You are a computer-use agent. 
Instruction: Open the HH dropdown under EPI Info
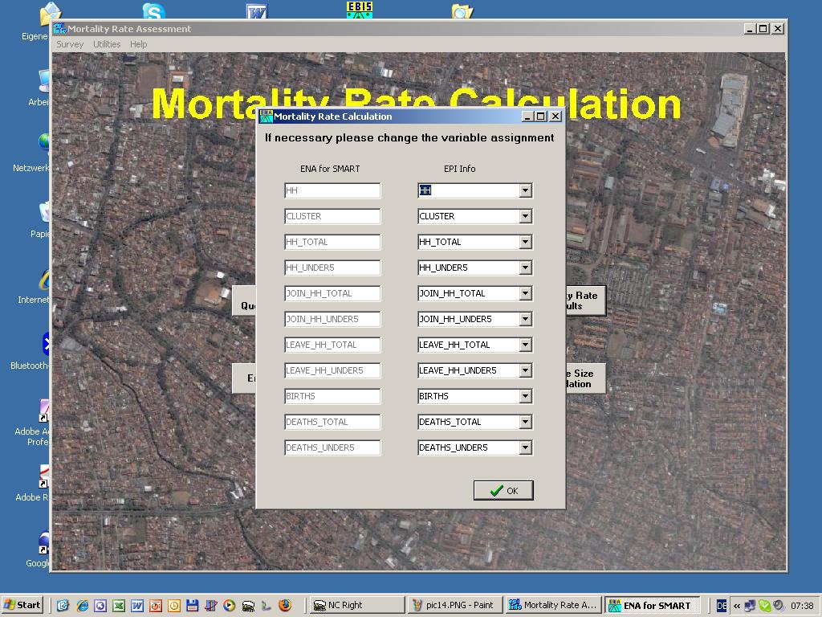[x=525, y=190]
